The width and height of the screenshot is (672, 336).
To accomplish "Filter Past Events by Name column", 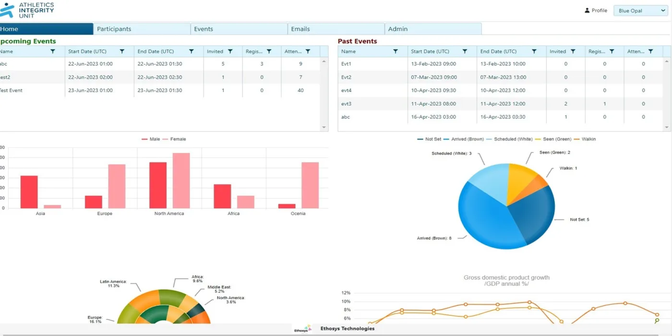I will (x=396, y=51).
